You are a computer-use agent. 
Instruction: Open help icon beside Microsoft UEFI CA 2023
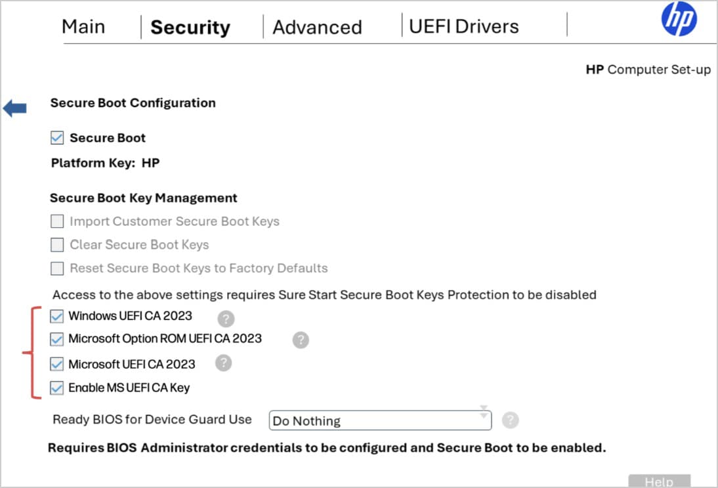[x=223, y=363]
